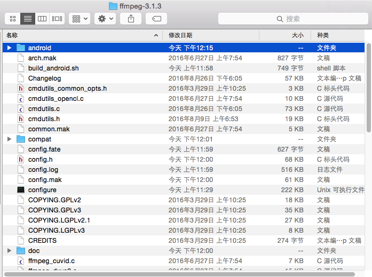Image resolution: width=372 pixels, height=277 pixels.
Task: Expand the doc folder
Action: [9, 251]
